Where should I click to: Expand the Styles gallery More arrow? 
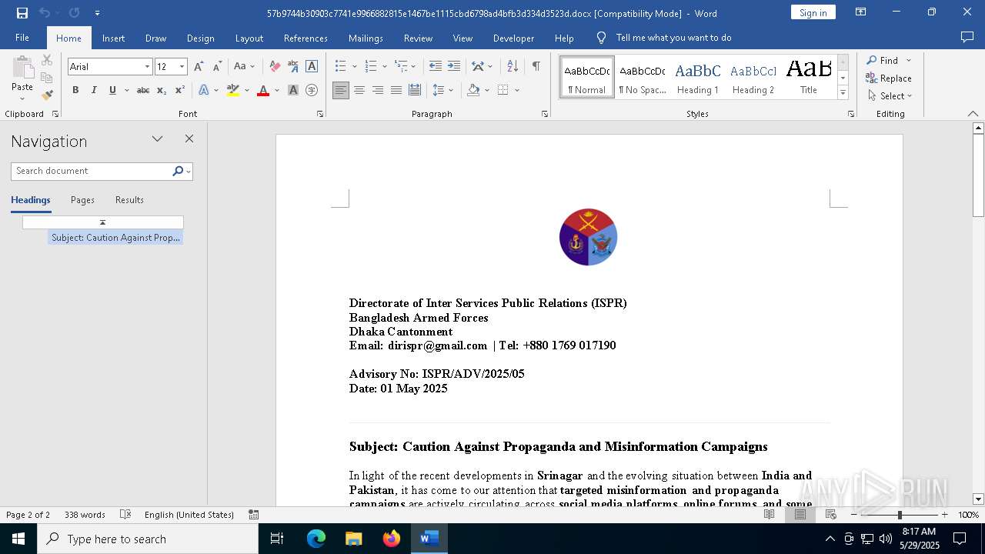pos(843,92)
